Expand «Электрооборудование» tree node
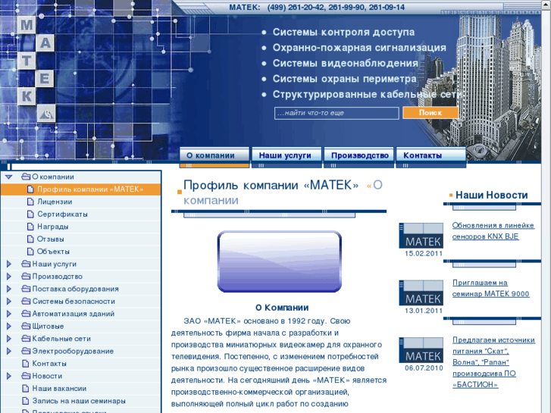Viewport: 551px width, 413px height. [9, 351]
